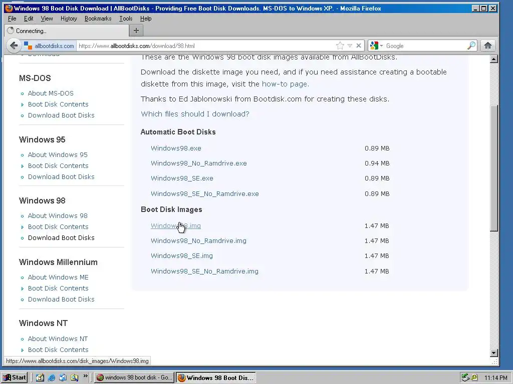
Task: Download Windows98_No_Ramdrive.img
Action: point(198,240)
